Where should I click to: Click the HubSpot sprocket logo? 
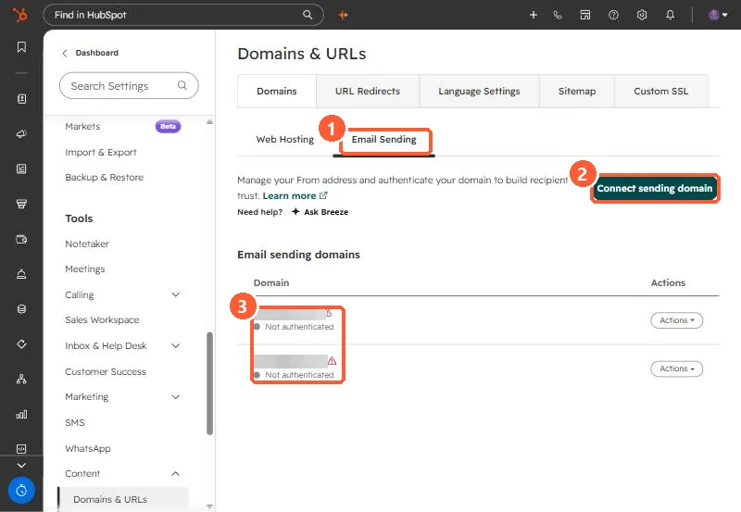(x=19, y=15)
